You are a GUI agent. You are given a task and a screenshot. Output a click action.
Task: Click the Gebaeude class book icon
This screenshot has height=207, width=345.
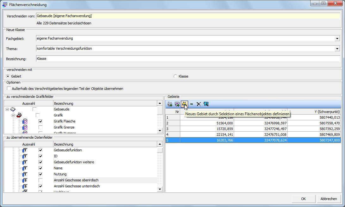coord(13,109)
